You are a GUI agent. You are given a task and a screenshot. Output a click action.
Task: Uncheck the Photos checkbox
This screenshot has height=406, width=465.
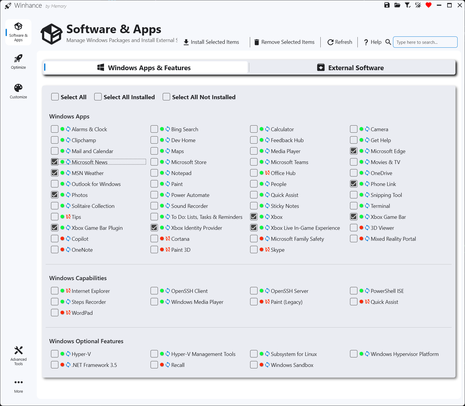[x=55, y=195]
